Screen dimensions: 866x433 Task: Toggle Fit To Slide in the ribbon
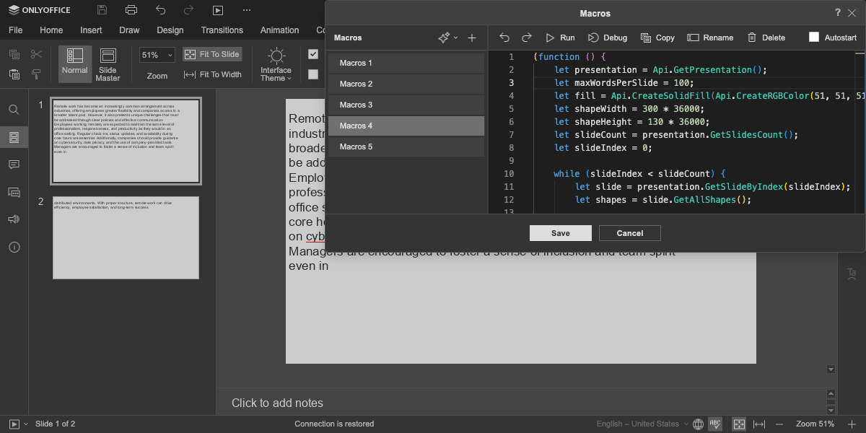click(211, 55)
